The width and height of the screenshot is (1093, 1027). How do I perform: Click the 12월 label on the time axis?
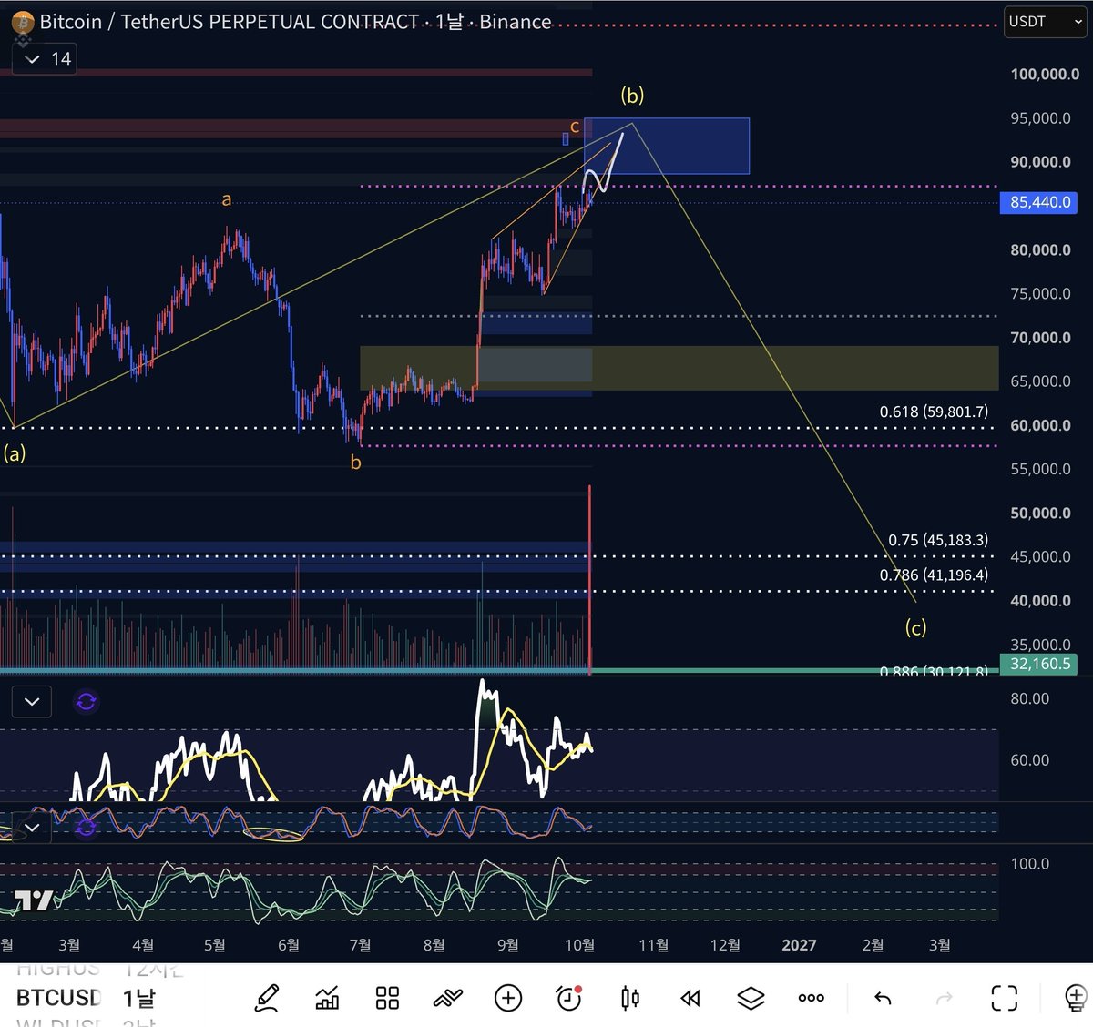725,945
